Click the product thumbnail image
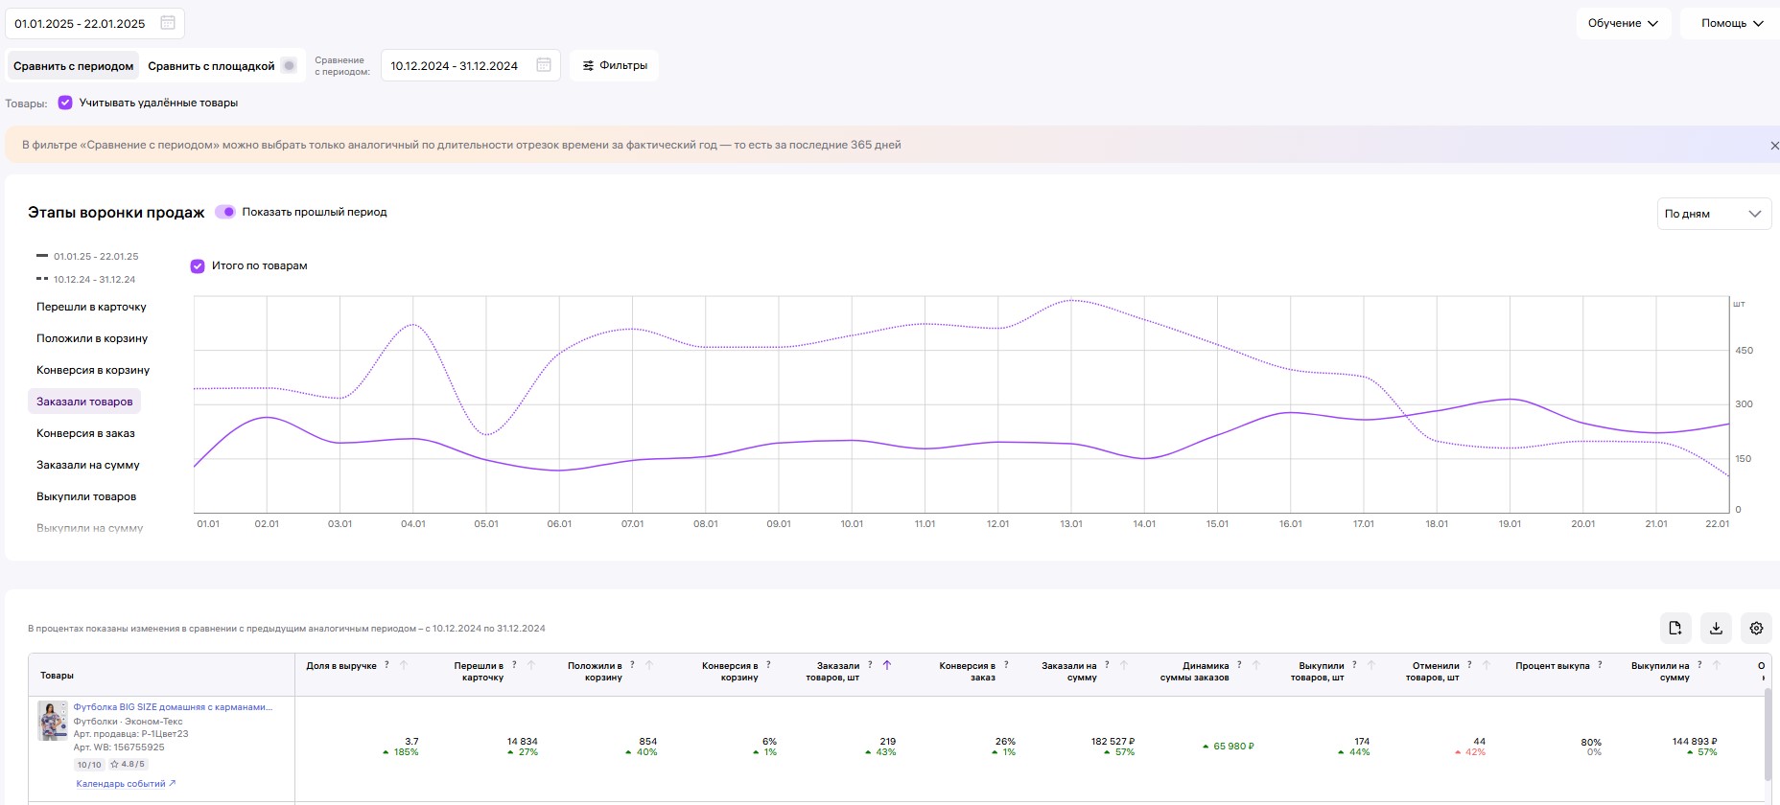 coord(53,721)
